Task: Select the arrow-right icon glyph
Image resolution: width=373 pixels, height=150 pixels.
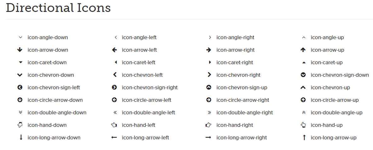Action: pos(208,50)
